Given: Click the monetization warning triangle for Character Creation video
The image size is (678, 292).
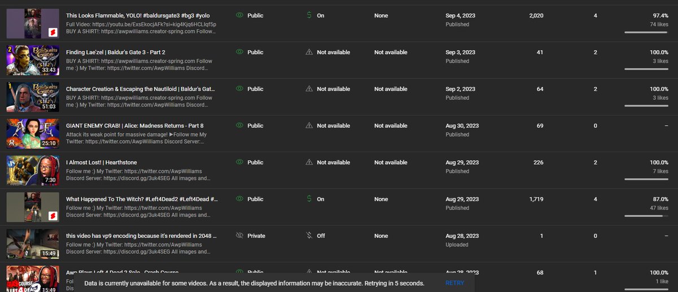Looking at the screenshot, I should tap(309, 89).
